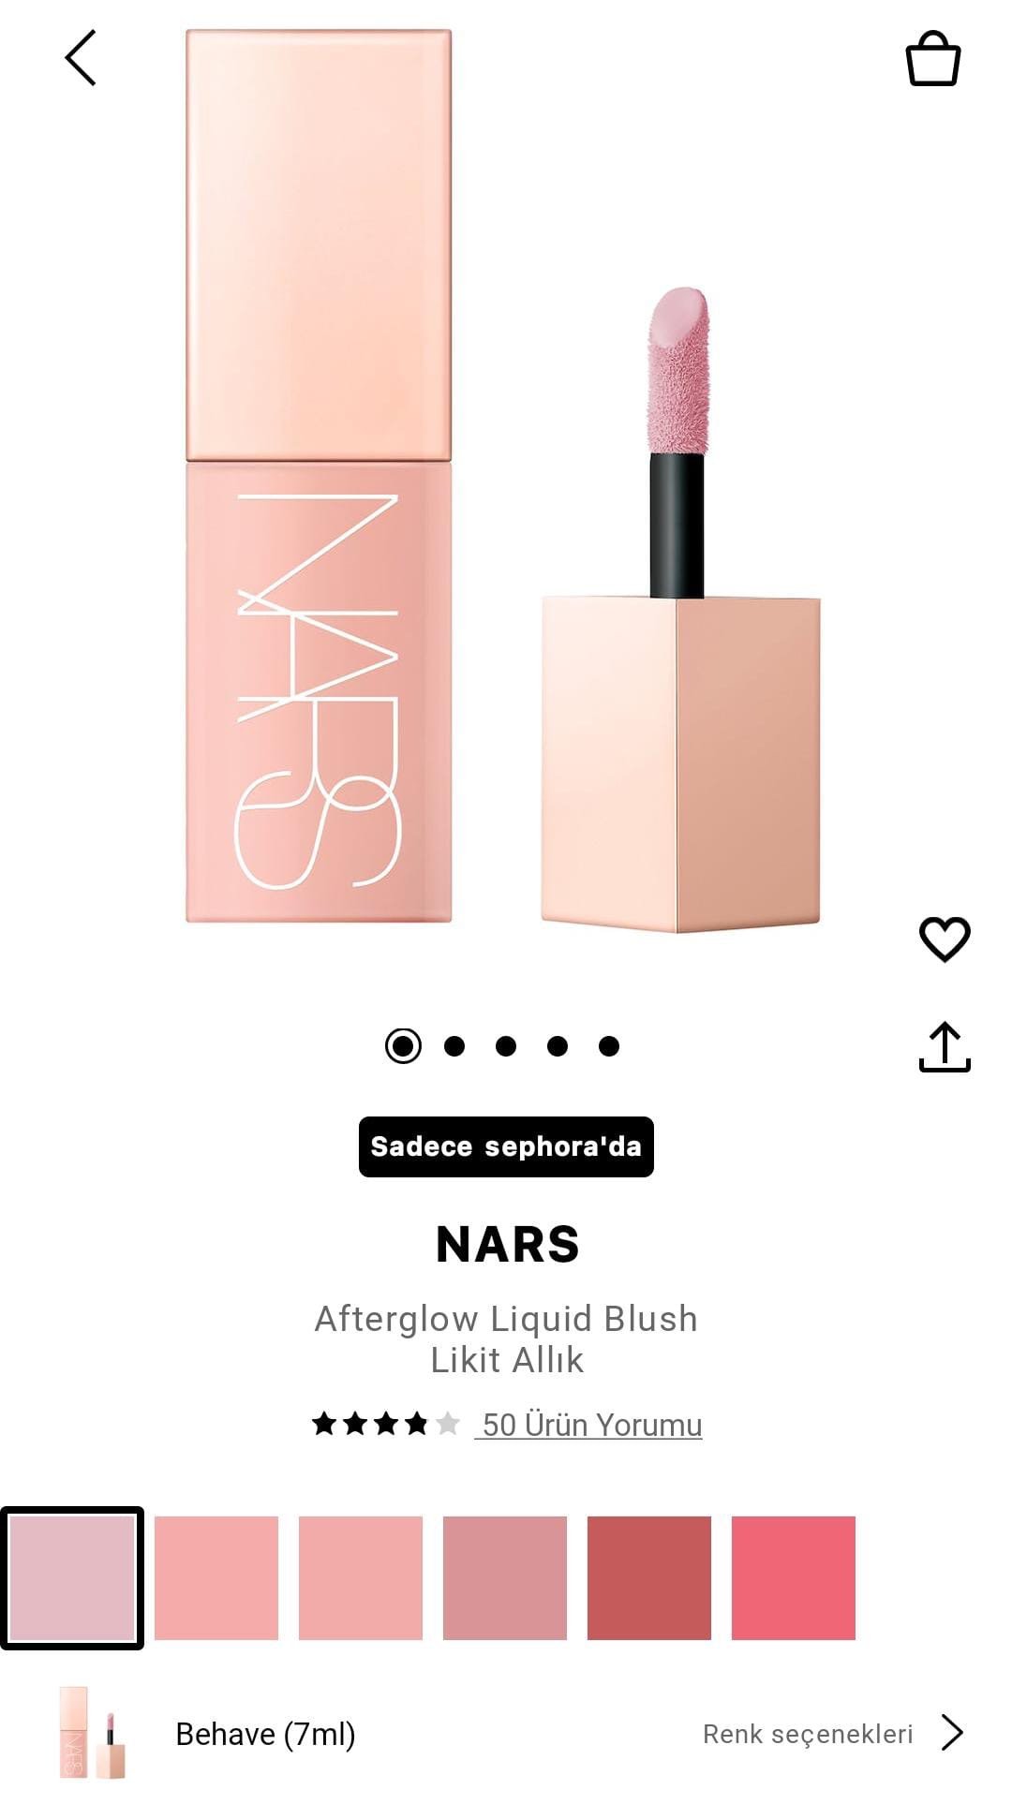
Task: Choose the second light pink swatch
Action: pos(216,1578)
